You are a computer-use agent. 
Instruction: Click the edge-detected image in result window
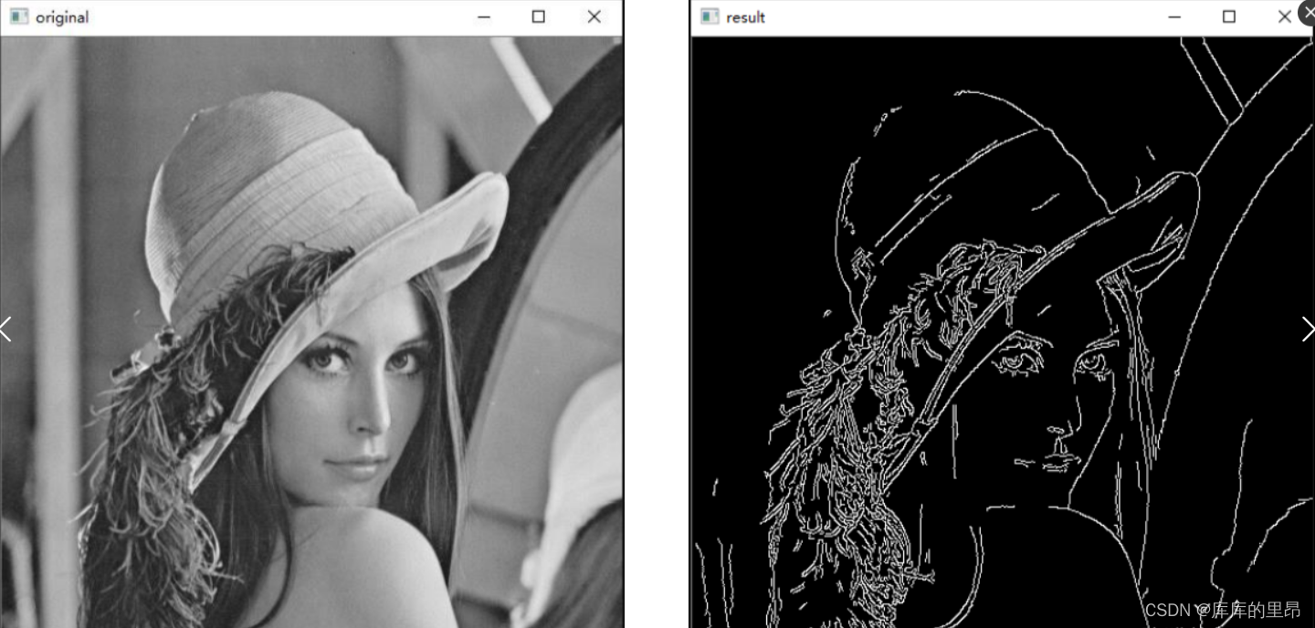pyautogui.click(x=1003, y=332)
